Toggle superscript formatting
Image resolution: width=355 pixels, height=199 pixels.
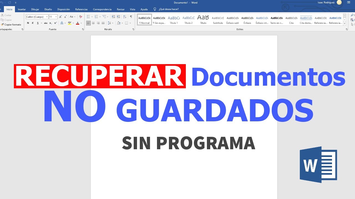(56, 23)
